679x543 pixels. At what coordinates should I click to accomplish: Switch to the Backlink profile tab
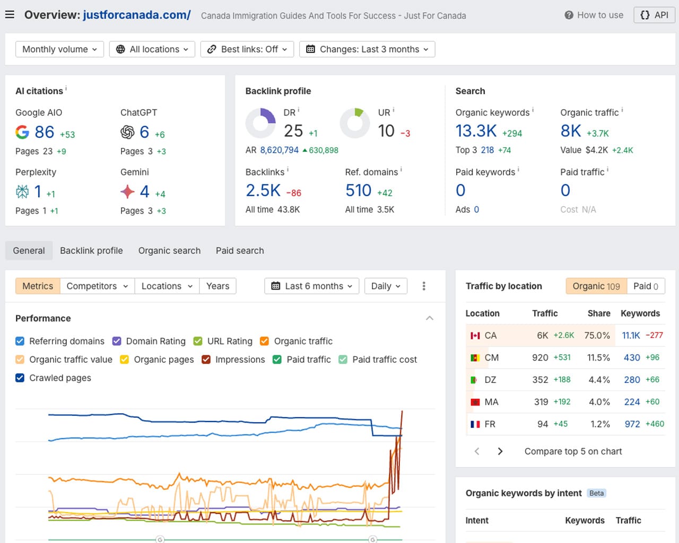[91, 251]
